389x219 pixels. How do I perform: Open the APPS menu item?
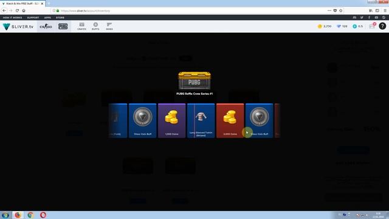(47, 18)
